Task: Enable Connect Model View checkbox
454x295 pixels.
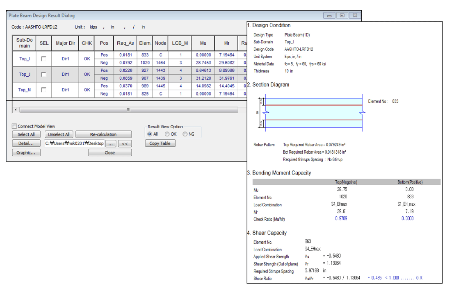Action: (14, 126)
